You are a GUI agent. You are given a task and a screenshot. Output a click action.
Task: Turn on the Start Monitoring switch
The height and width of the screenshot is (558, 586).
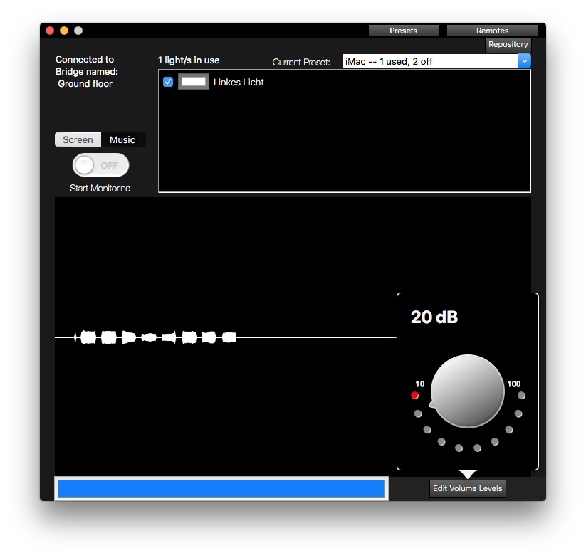point(100,165)
